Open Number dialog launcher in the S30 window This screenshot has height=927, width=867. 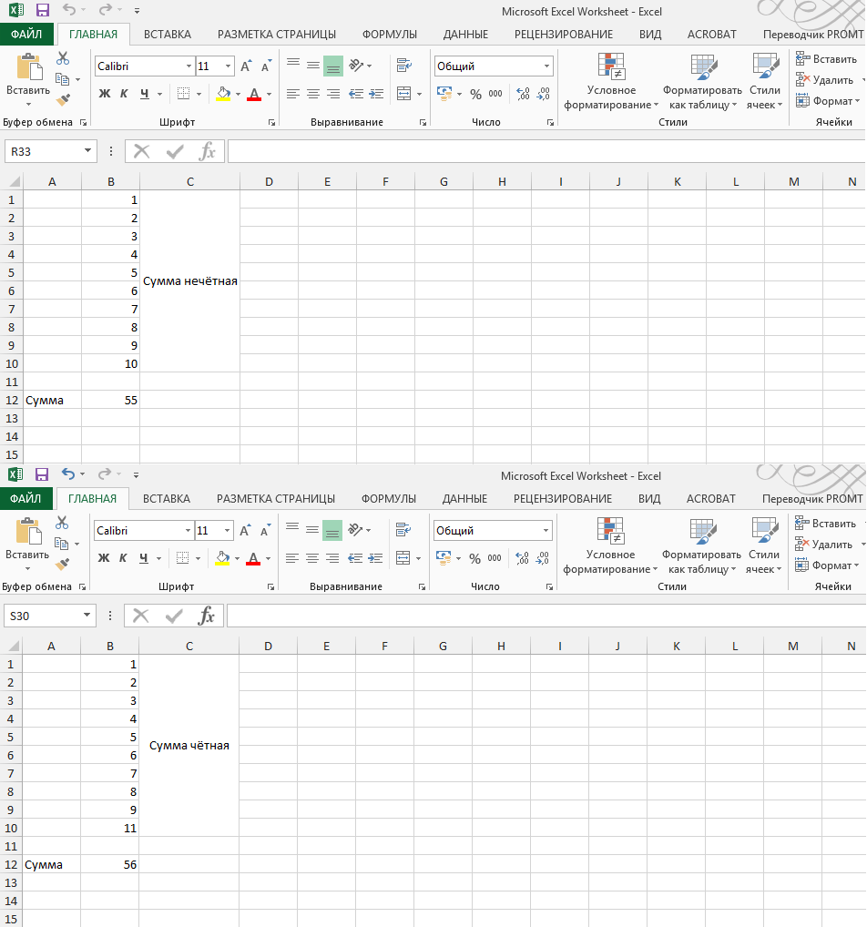click(x=549, y=587)
